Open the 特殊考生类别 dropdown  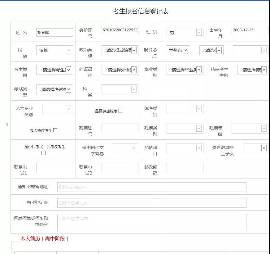point(253,70)
